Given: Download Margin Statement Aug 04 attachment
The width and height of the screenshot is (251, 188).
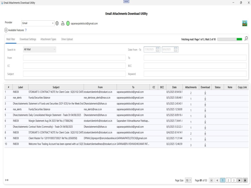Looking at the screenshot, I should [x=205, y=122].
